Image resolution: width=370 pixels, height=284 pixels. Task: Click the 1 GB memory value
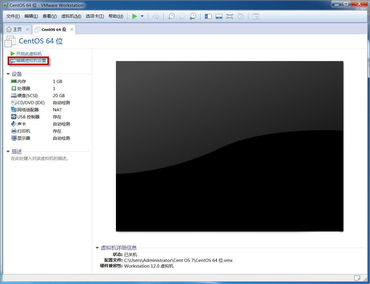[57, 81]
